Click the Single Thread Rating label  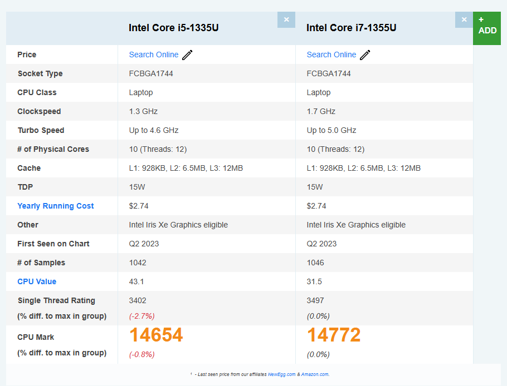click(x=56, y=300)
